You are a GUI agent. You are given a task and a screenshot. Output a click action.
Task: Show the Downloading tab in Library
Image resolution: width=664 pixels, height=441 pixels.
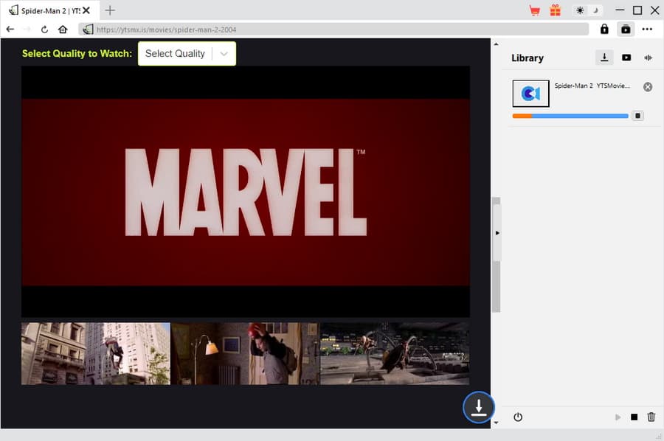(x=604, y=58)
